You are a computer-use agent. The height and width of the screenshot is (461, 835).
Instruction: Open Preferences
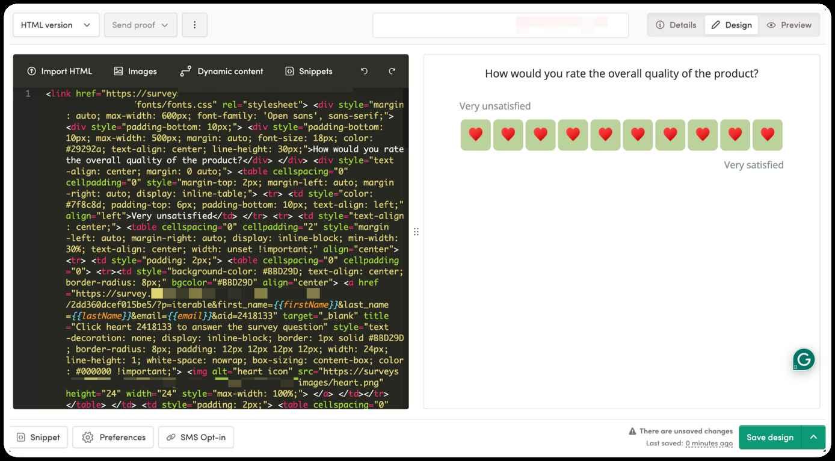coord(113,437)
